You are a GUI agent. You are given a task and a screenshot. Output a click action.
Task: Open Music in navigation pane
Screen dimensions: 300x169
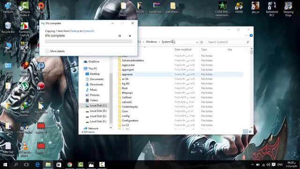93,90
